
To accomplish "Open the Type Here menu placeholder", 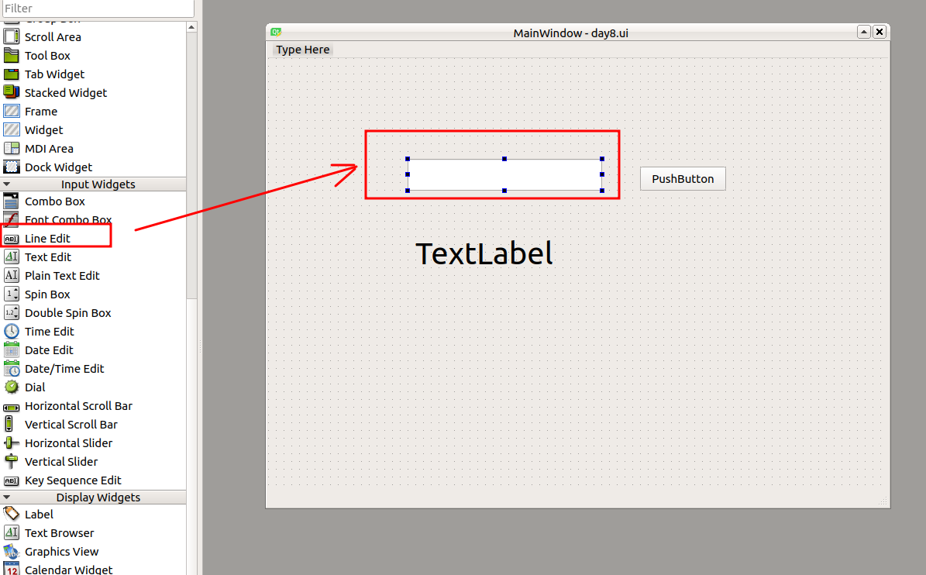I will coord(303,50).
